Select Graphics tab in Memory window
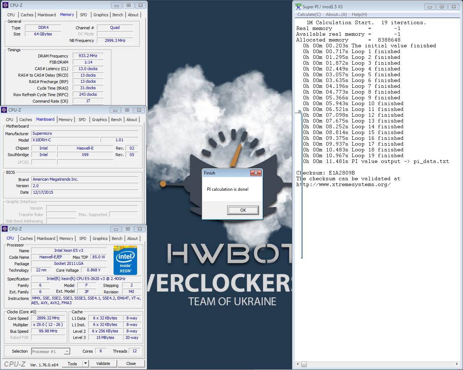Image resolution: width=463 pixels, height=370 pixels. 101,15
